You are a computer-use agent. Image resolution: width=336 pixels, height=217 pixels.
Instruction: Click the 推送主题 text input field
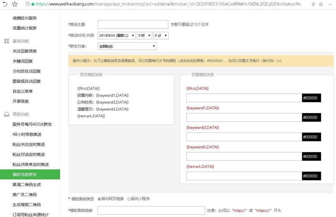(x=133, y=24)
